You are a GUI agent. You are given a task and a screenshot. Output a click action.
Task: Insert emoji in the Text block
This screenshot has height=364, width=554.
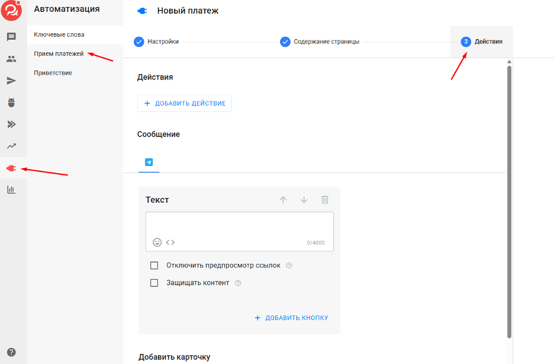click(157, 242)
